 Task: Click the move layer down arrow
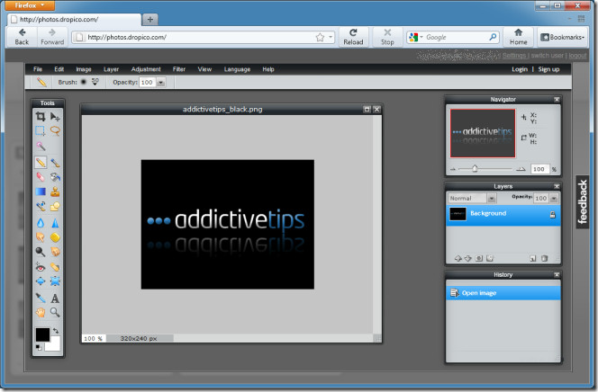tap(468, 258)
